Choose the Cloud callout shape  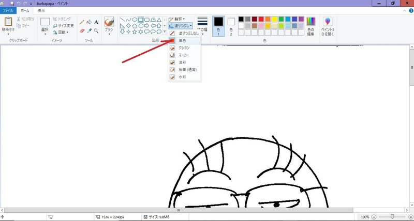pos(159,31)
